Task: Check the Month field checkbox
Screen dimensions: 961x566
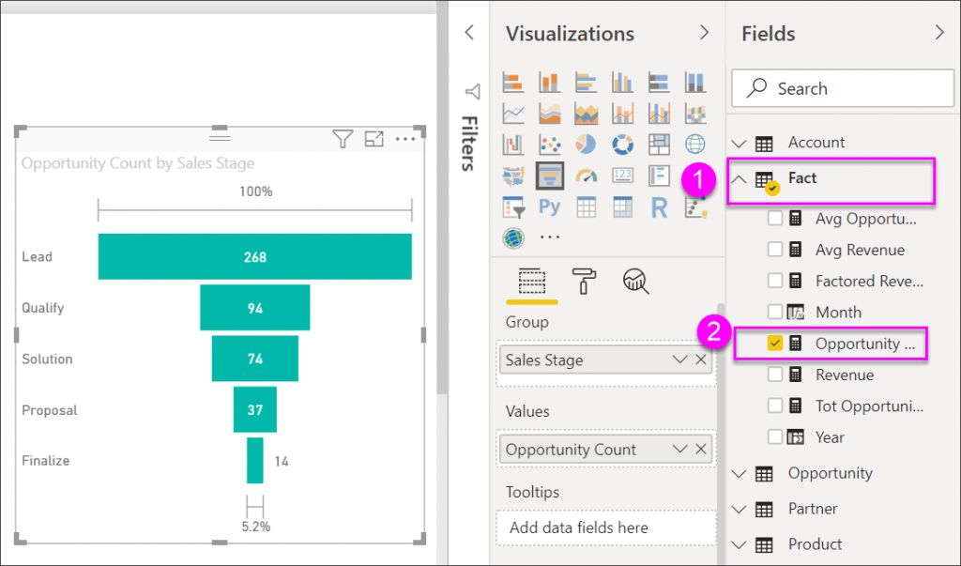Action: click(x=774, y=313)
